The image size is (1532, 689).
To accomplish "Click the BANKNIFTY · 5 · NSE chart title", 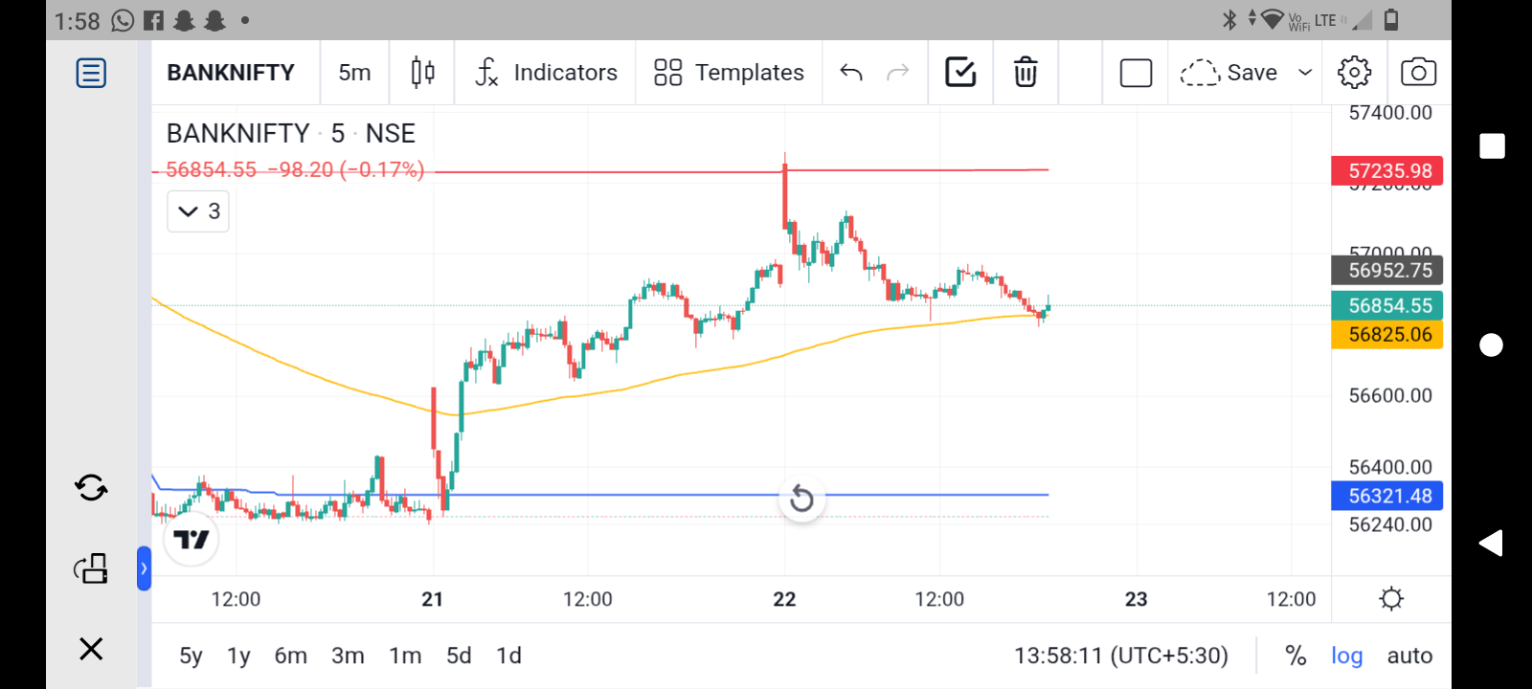I will [291, 133].
